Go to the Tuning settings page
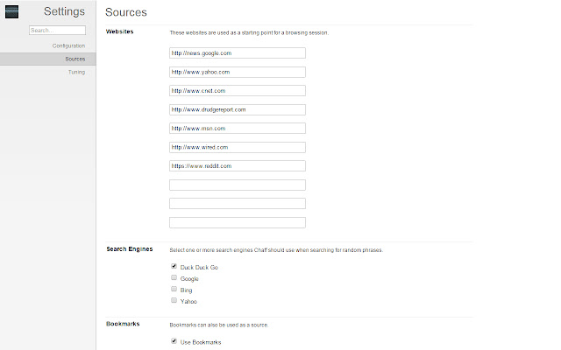Screen dimensions: 561x350 coord(76,72)
